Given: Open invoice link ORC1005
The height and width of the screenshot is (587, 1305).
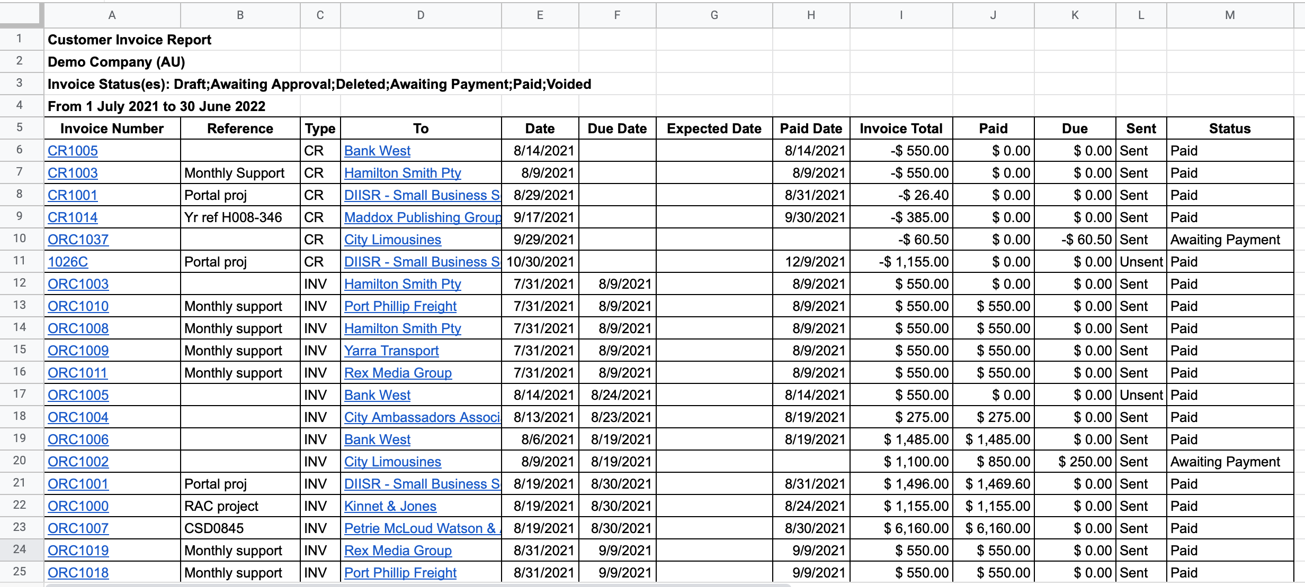Looking at the screenshot, I should [78, 395].
